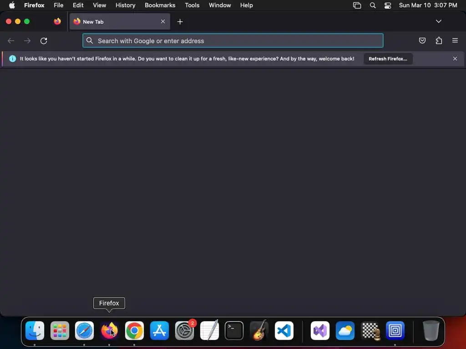The height and width of the screenshot is (349, 466).
Task: Focus the Search with Google address field
Action: [233, 40]
